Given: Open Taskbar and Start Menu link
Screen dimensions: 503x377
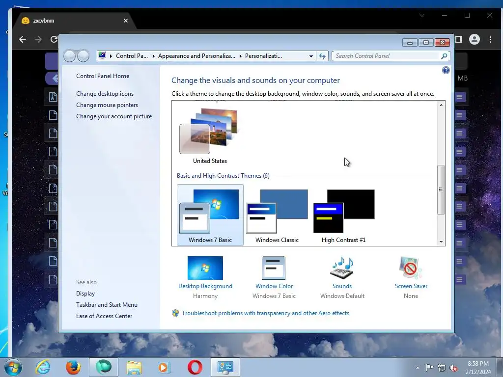Looking at the screenshot, I should pyautogui.click(x=107, y=305).
